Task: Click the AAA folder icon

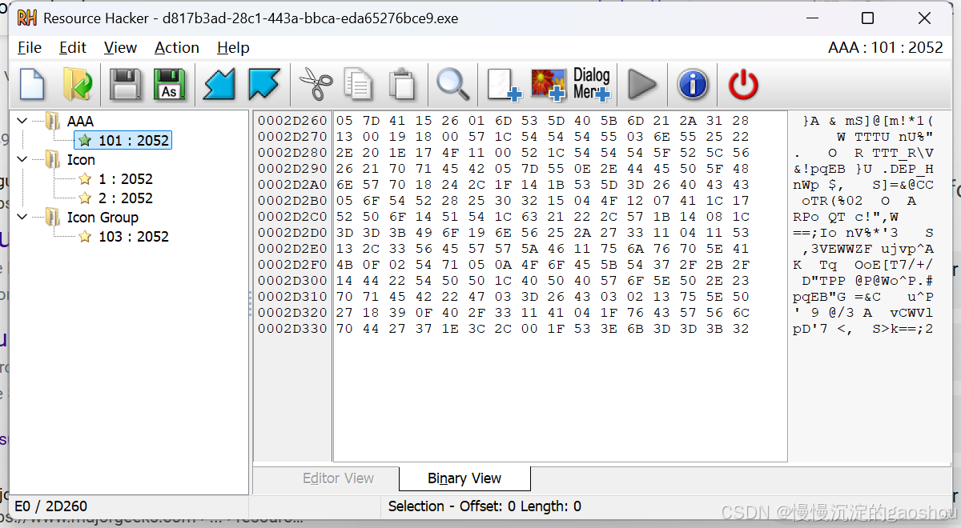Action: [53, 121]
